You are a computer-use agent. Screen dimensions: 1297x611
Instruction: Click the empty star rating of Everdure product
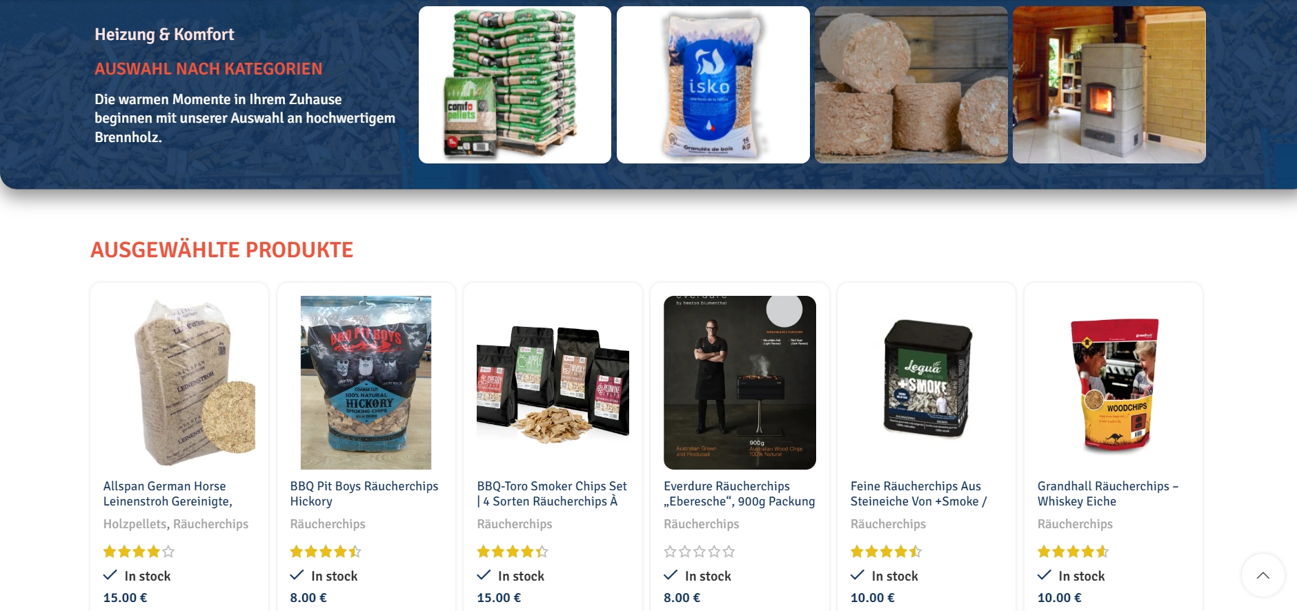(x=700, y=552)
